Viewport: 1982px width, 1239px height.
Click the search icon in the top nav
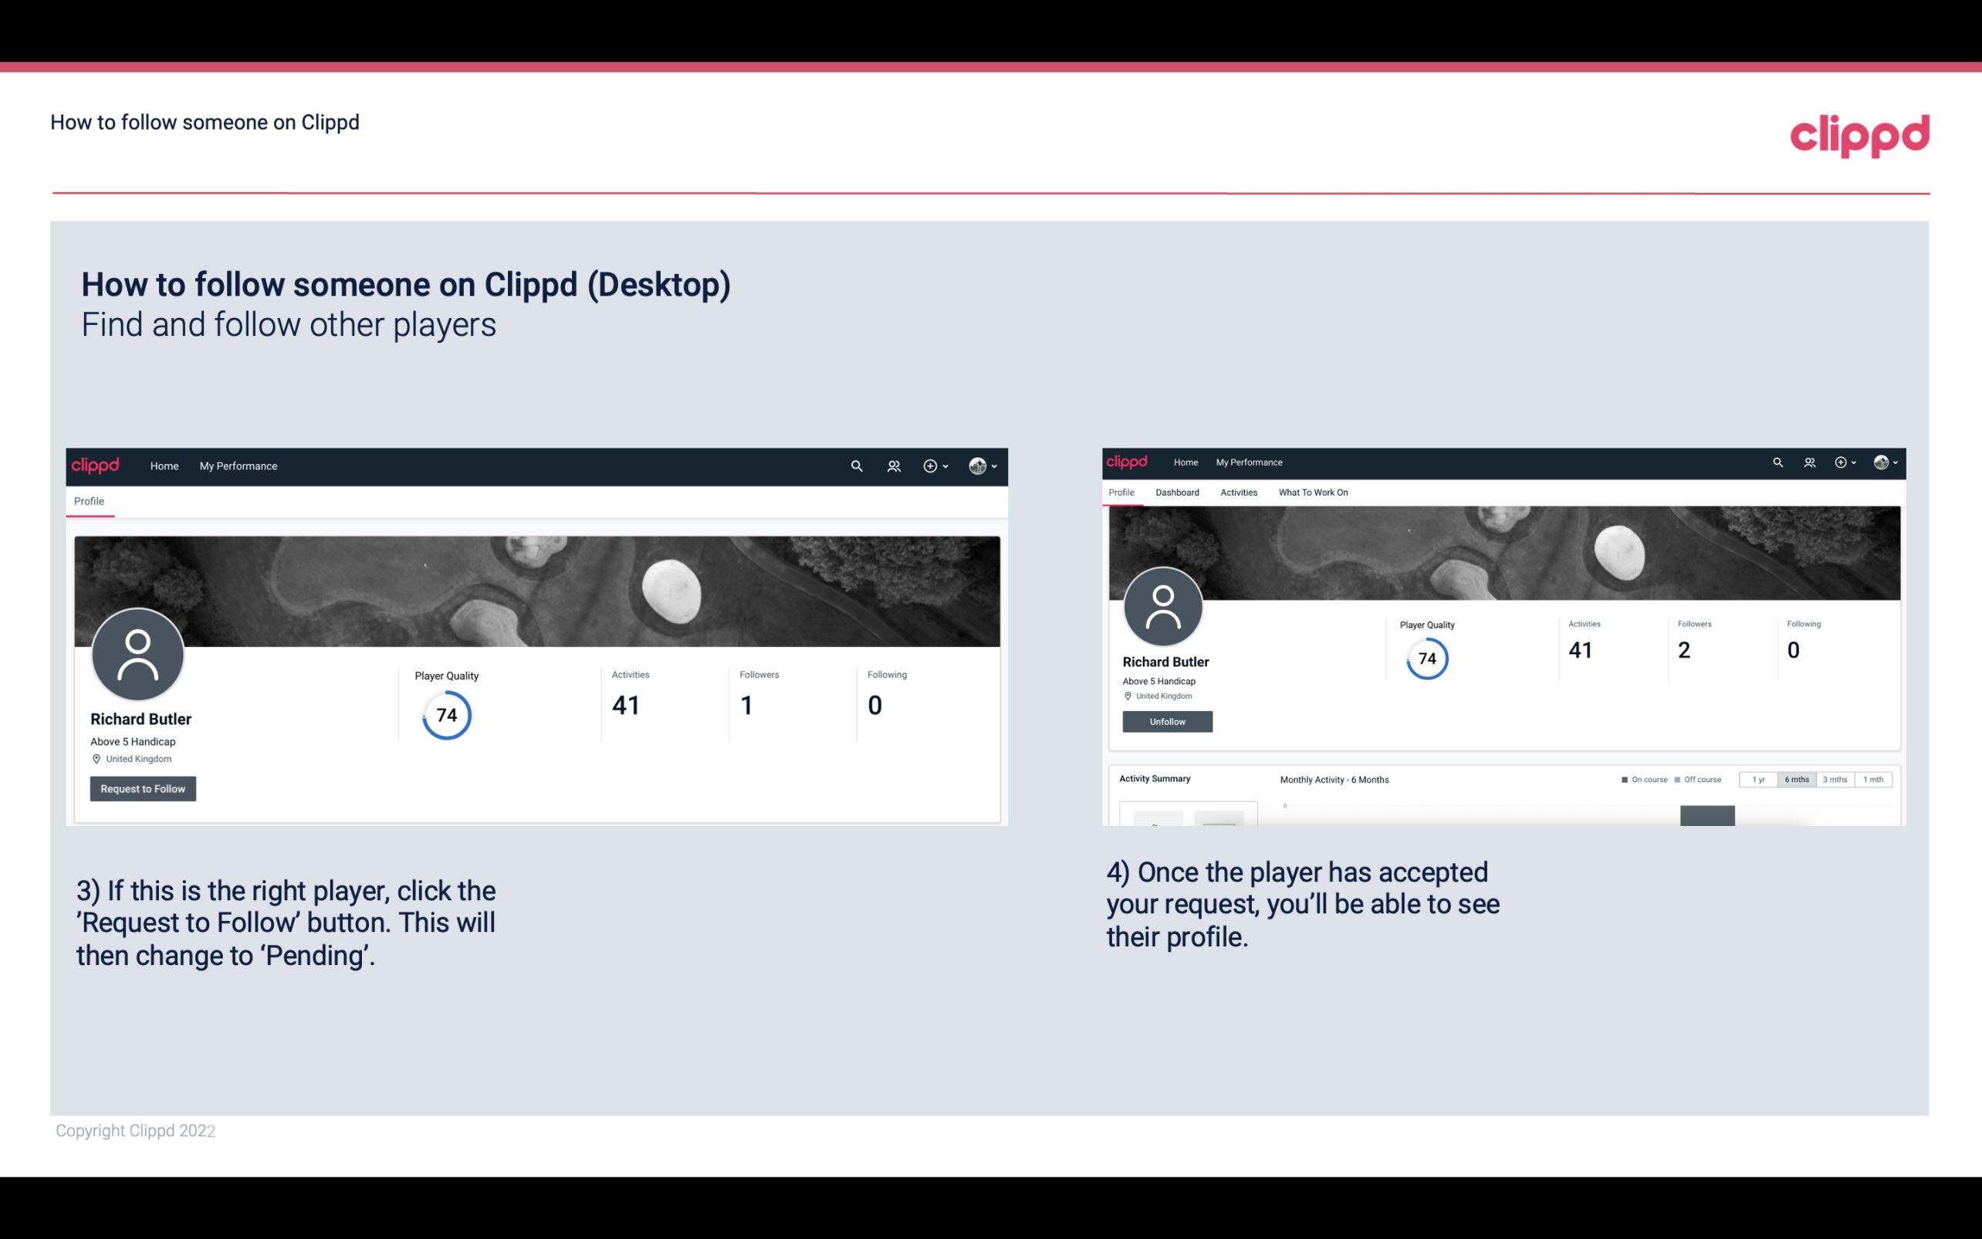coord(854,465)
